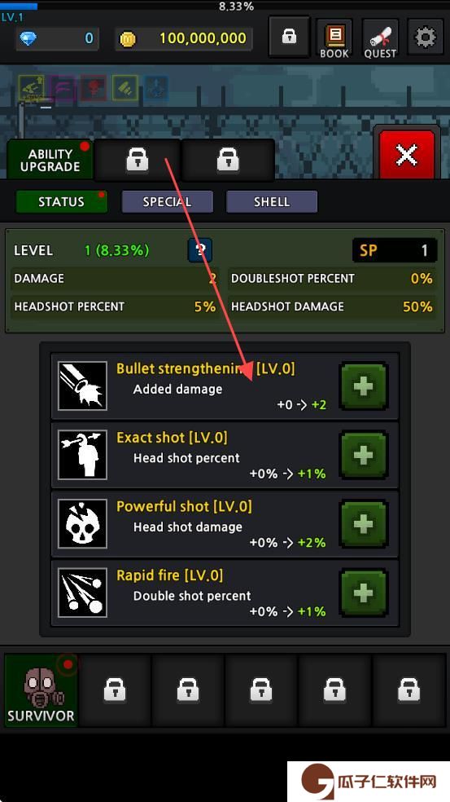Switch to the SHELL tab

(272, 201)
